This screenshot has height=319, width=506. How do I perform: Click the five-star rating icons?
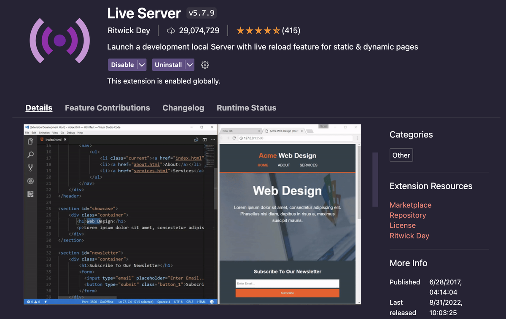pyautogui.click(x=258, y=30)
